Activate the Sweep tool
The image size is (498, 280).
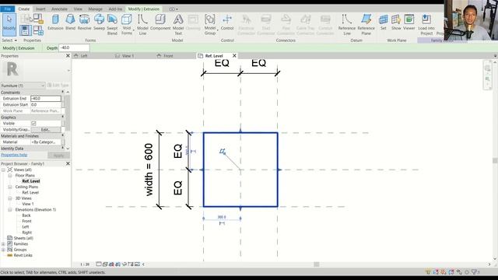coord(99,23)
